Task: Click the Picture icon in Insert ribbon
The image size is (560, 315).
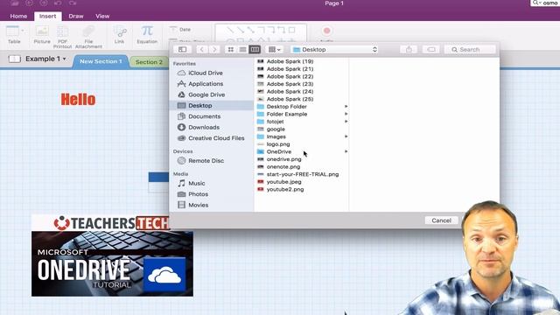Action: click(42, 35)
